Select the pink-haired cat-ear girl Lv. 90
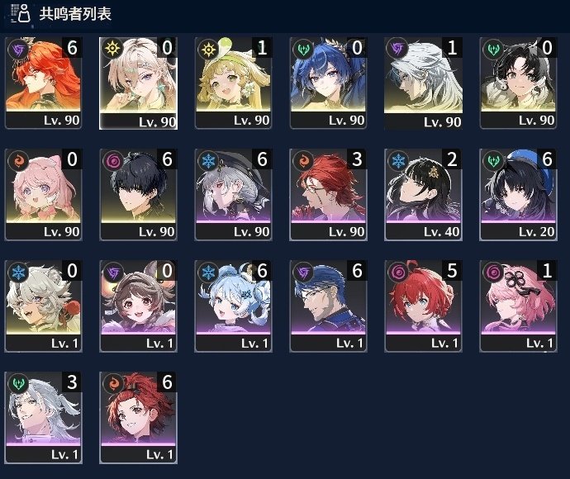The image size is (570, 479). (x=43, y=194)
